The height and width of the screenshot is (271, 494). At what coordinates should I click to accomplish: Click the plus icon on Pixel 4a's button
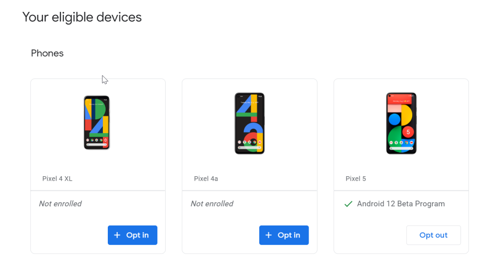point(269,235)
